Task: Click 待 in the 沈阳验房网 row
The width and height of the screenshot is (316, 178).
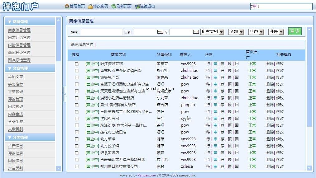Action: (x=208, y=119)
